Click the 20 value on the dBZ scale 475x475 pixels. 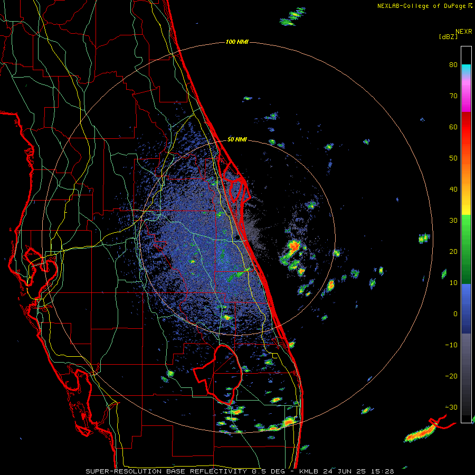point(453,252)
